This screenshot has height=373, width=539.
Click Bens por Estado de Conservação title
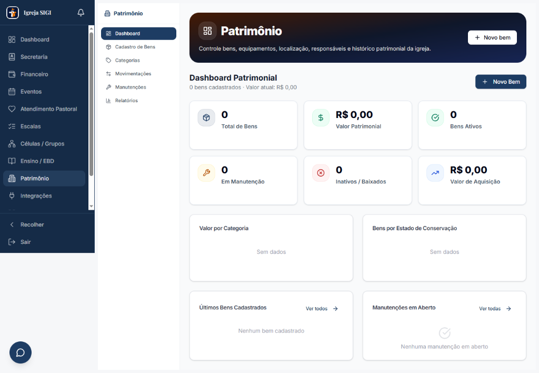pos(415,228)
